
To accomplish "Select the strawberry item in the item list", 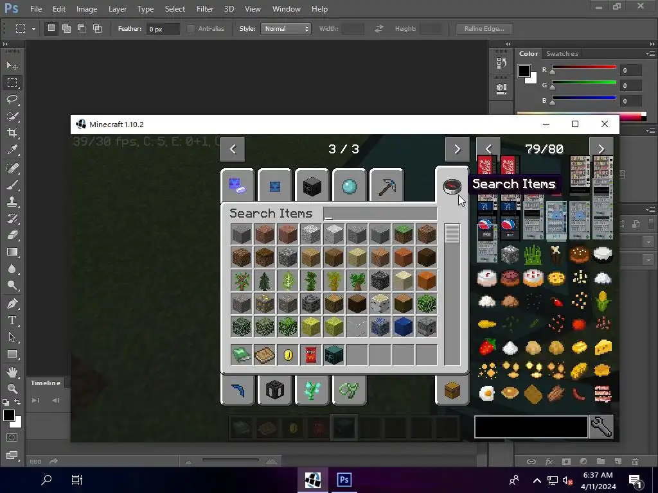I will click(487, 347).
